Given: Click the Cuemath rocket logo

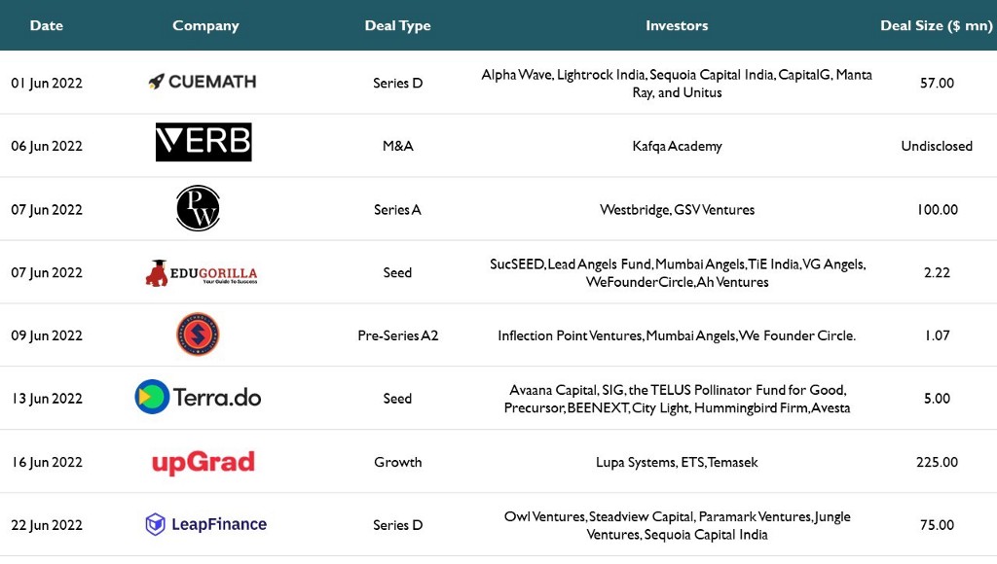Looking at the screenshot, I should click(x=203, y=82).
